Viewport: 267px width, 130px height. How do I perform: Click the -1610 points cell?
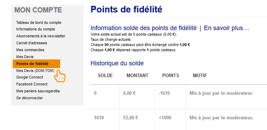point(164,93)
